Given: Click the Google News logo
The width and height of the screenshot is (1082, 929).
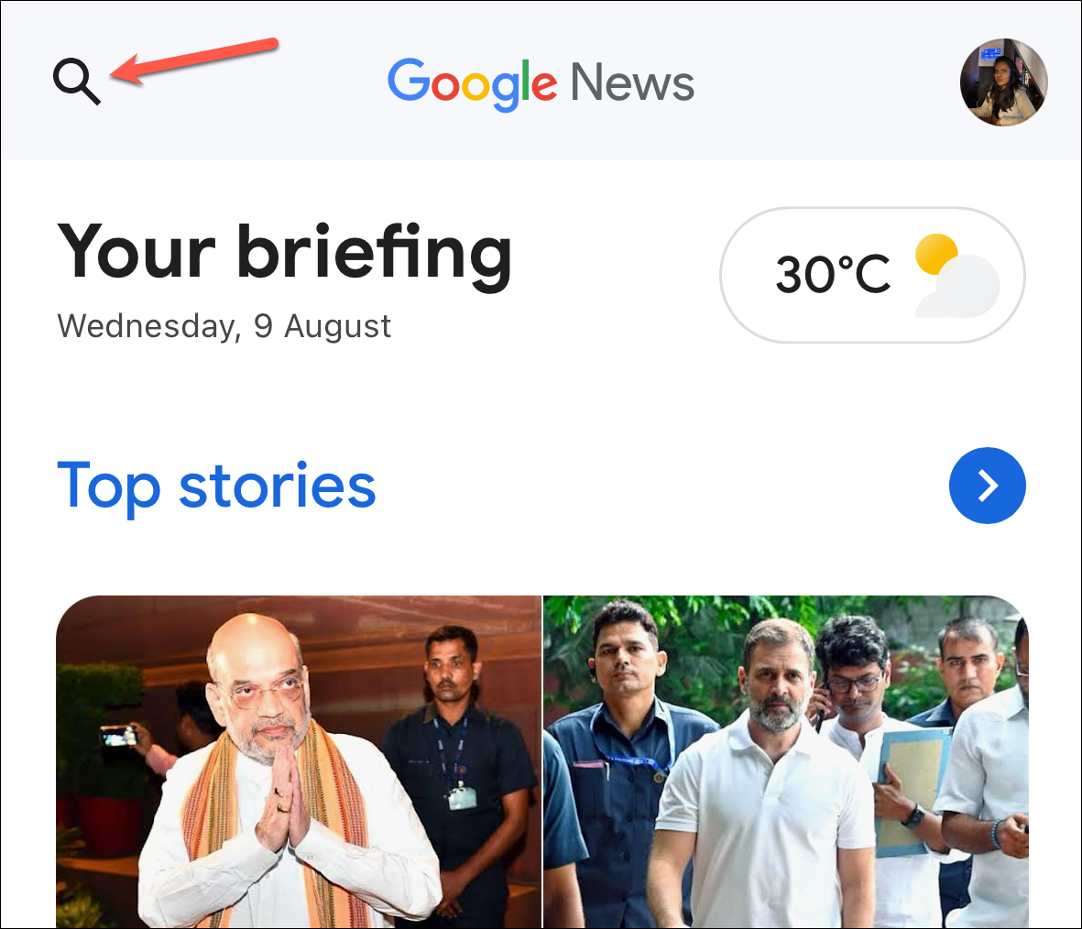Looking at the screenshot, I should [x=541, y=83].
